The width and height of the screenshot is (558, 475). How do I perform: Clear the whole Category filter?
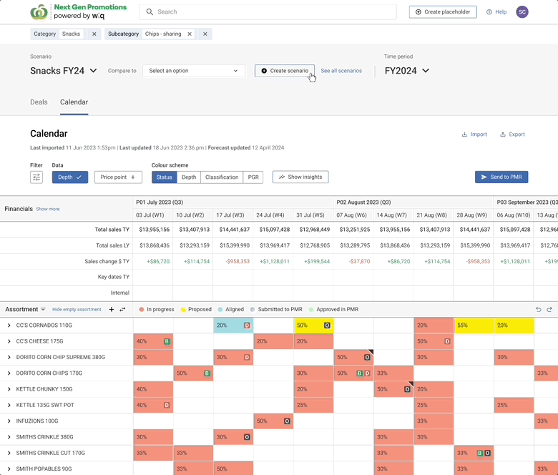[x=94, y=34]
